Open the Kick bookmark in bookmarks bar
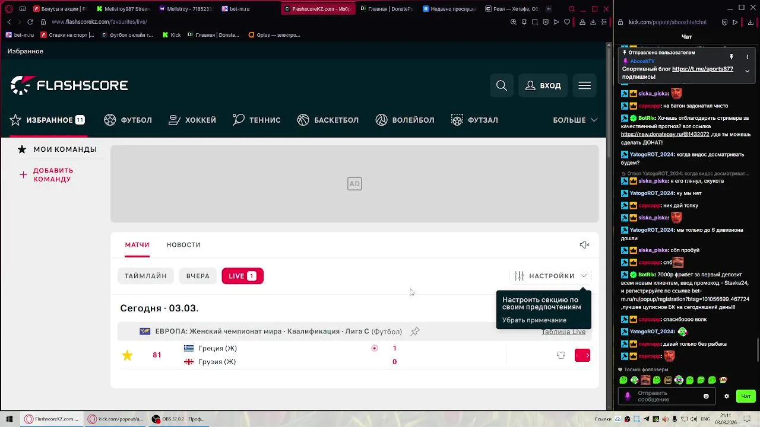Screen dimensions: 760x427 point(172,35)
